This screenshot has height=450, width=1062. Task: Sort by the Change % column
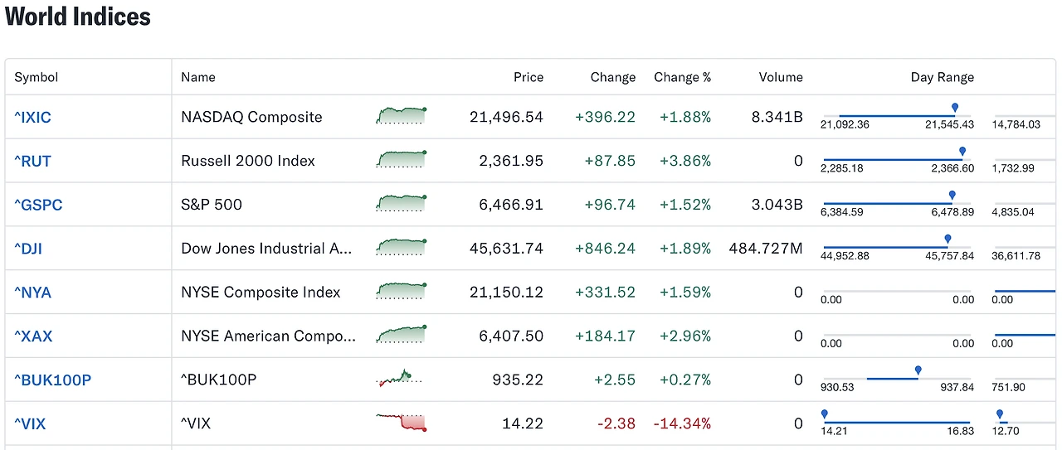[x=682, y=77]
